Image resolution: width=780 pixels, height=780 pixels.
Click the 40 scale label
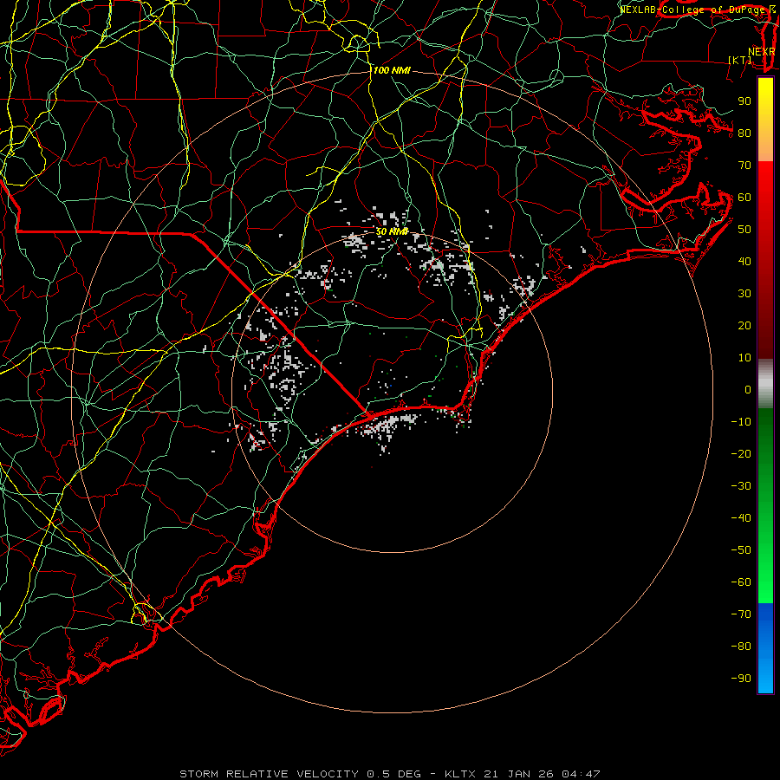[x=744, y=261]
